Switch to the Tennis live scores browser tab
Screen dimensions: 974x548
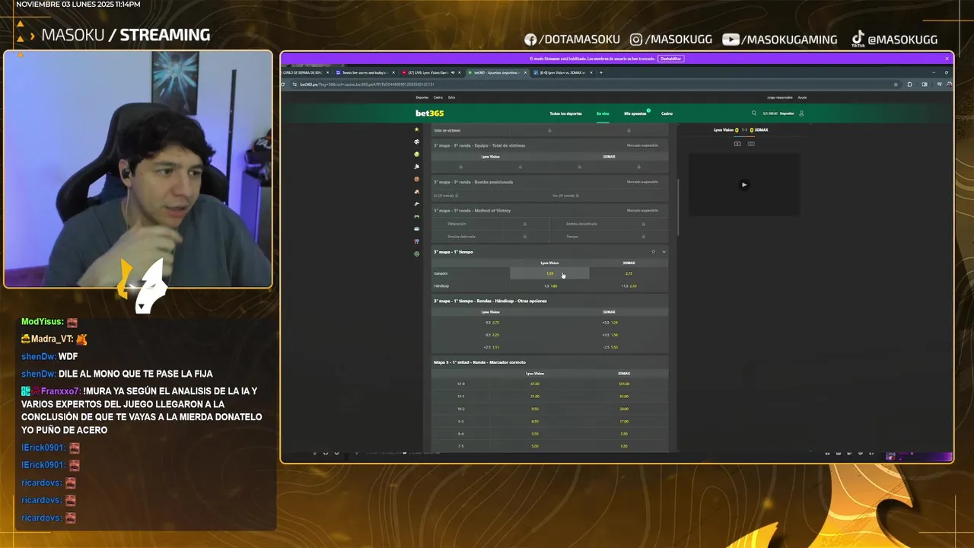364,72
